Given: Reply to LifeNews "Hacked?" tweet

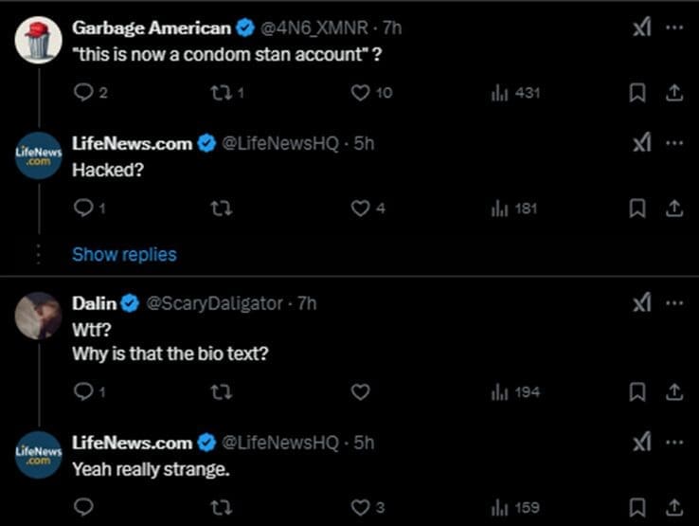Looking at the screenshot, I should pyautogui.click(x=83, y=209).
